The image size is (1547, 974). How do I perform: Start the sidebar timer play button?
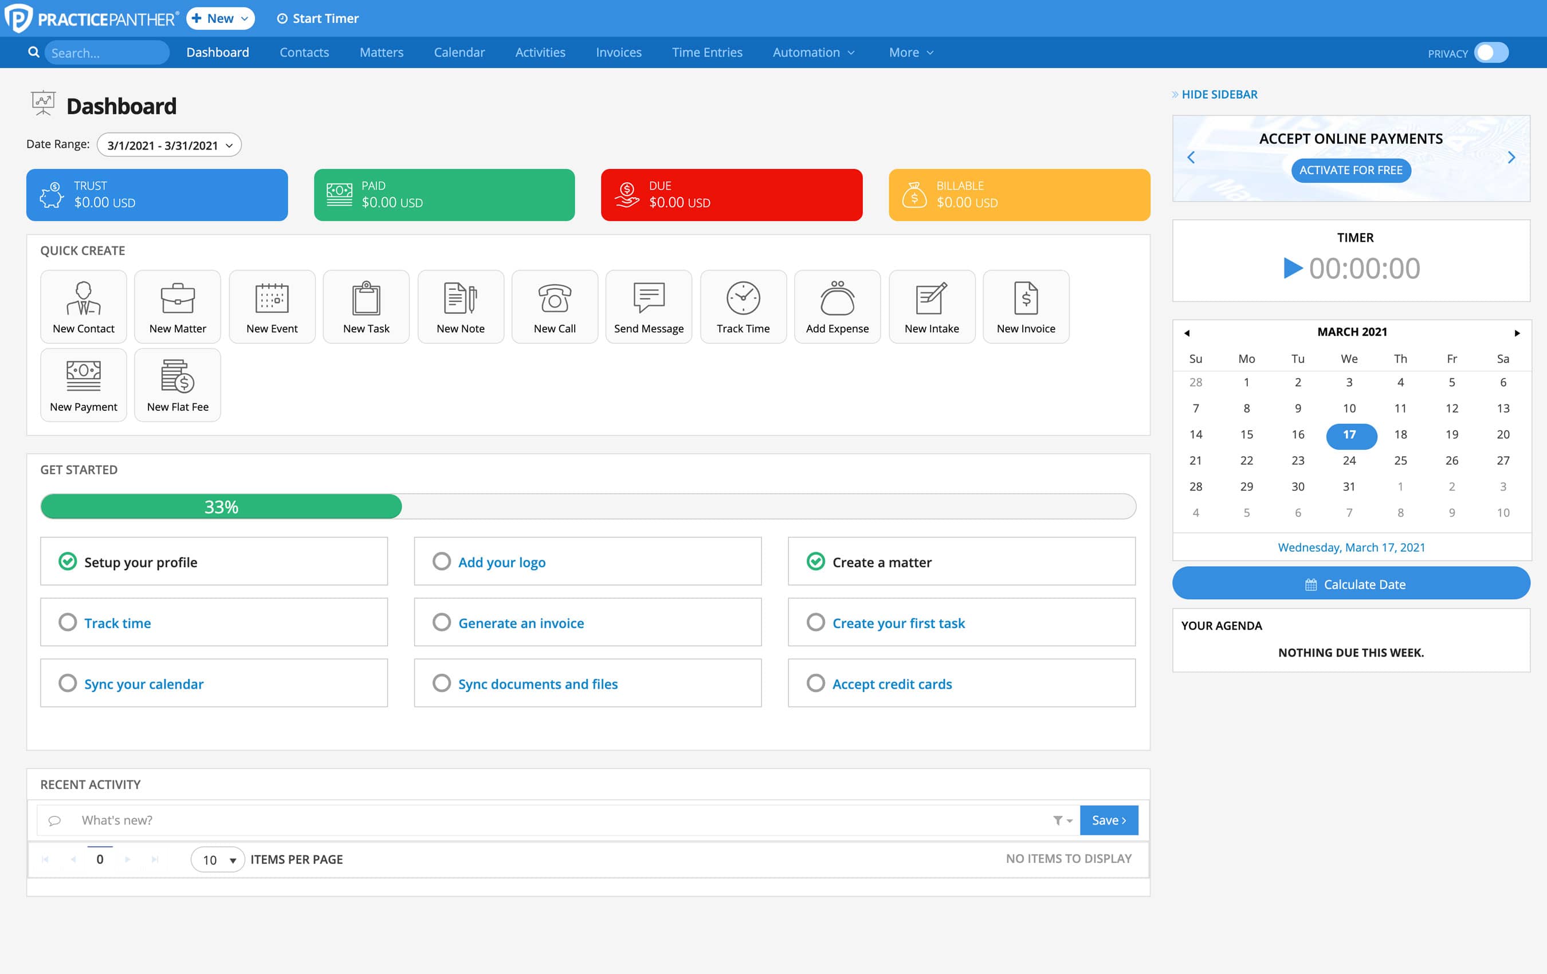pyautogui.click(x=1292, y=269)
